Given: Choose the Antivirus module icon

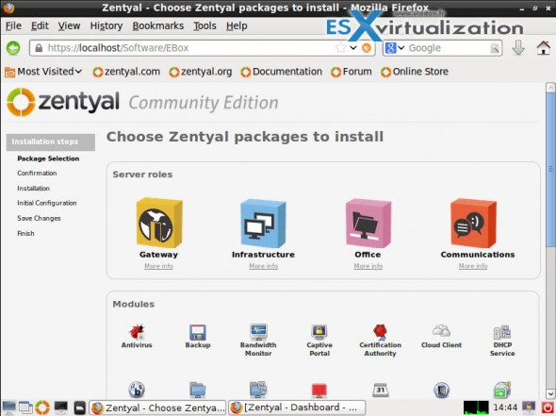Looking at the screenshot, I should point(137,332).
